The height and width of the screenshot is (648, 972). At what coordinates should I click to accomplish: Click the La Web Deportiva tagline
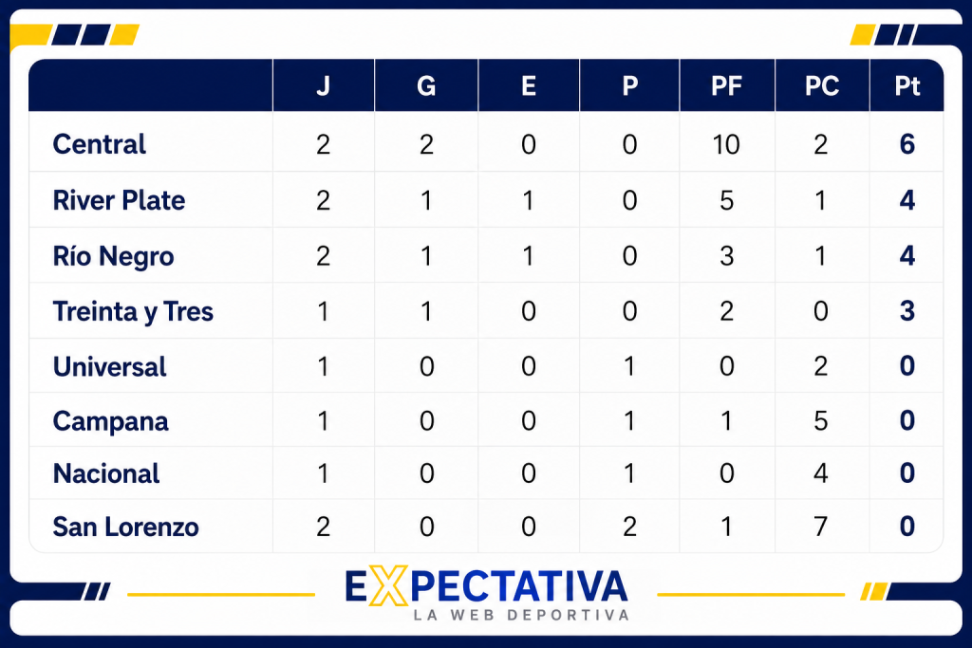[x=521, y=615]
